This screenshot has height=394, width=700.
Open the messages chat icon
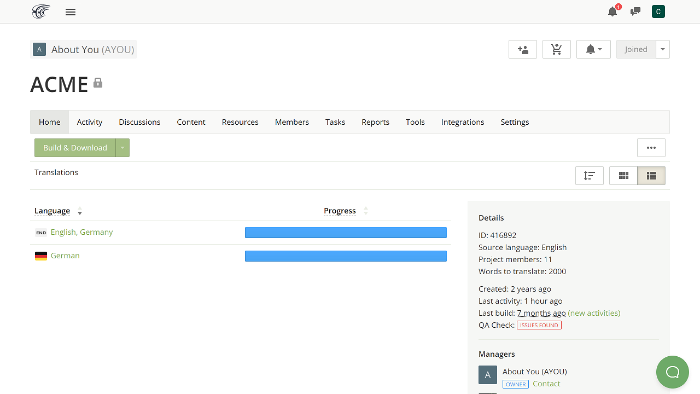tap(635, 11)
